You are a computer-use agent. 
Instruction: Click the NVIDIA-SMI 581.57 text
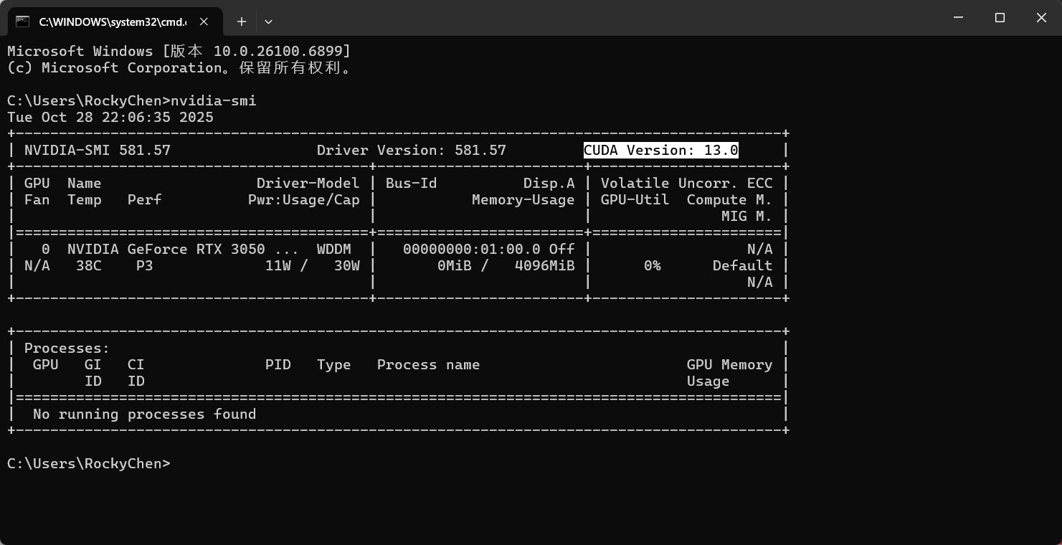tap(98, 151)
